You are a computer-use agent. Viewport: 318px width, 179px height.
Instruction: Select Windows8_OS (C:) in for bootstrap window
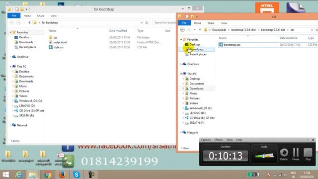click(30, 101)
